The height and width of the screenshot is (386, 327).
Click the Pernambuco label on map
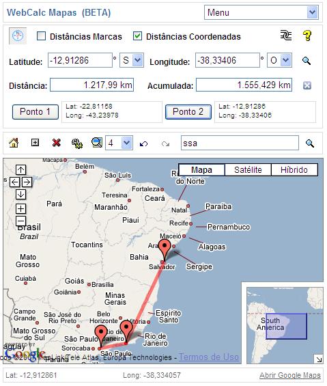[x=229, y=227]
